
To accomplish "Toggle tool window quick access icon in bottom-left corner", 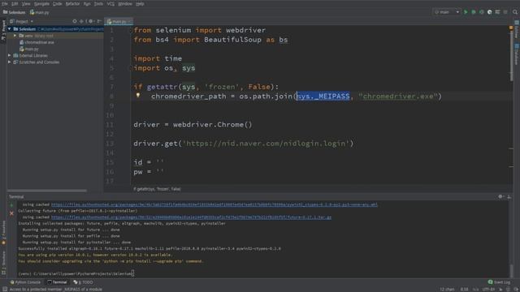I will pyautogui.click(x=5, y=289).
